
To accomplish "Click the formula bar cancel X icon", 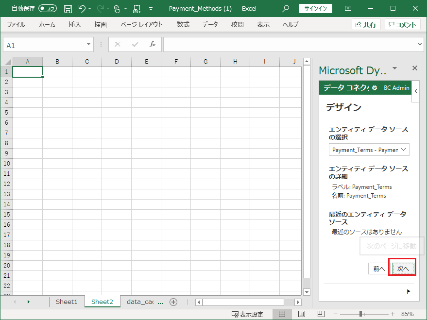I will (x=118, y=44).
